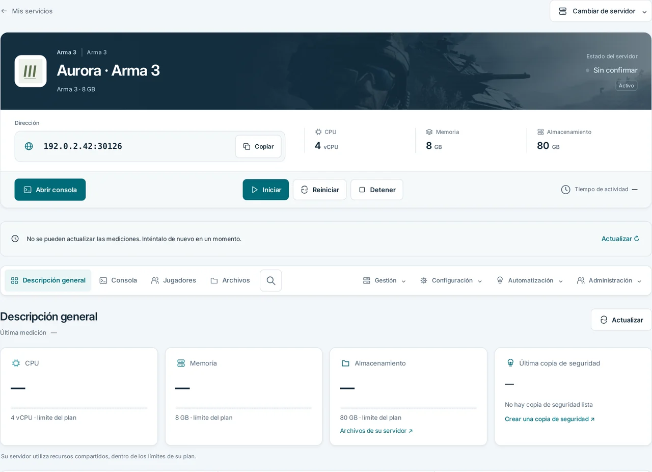Expand the Administración dropdown menu
The width and height of the screenshot is (652, 472).
point(609,280)
